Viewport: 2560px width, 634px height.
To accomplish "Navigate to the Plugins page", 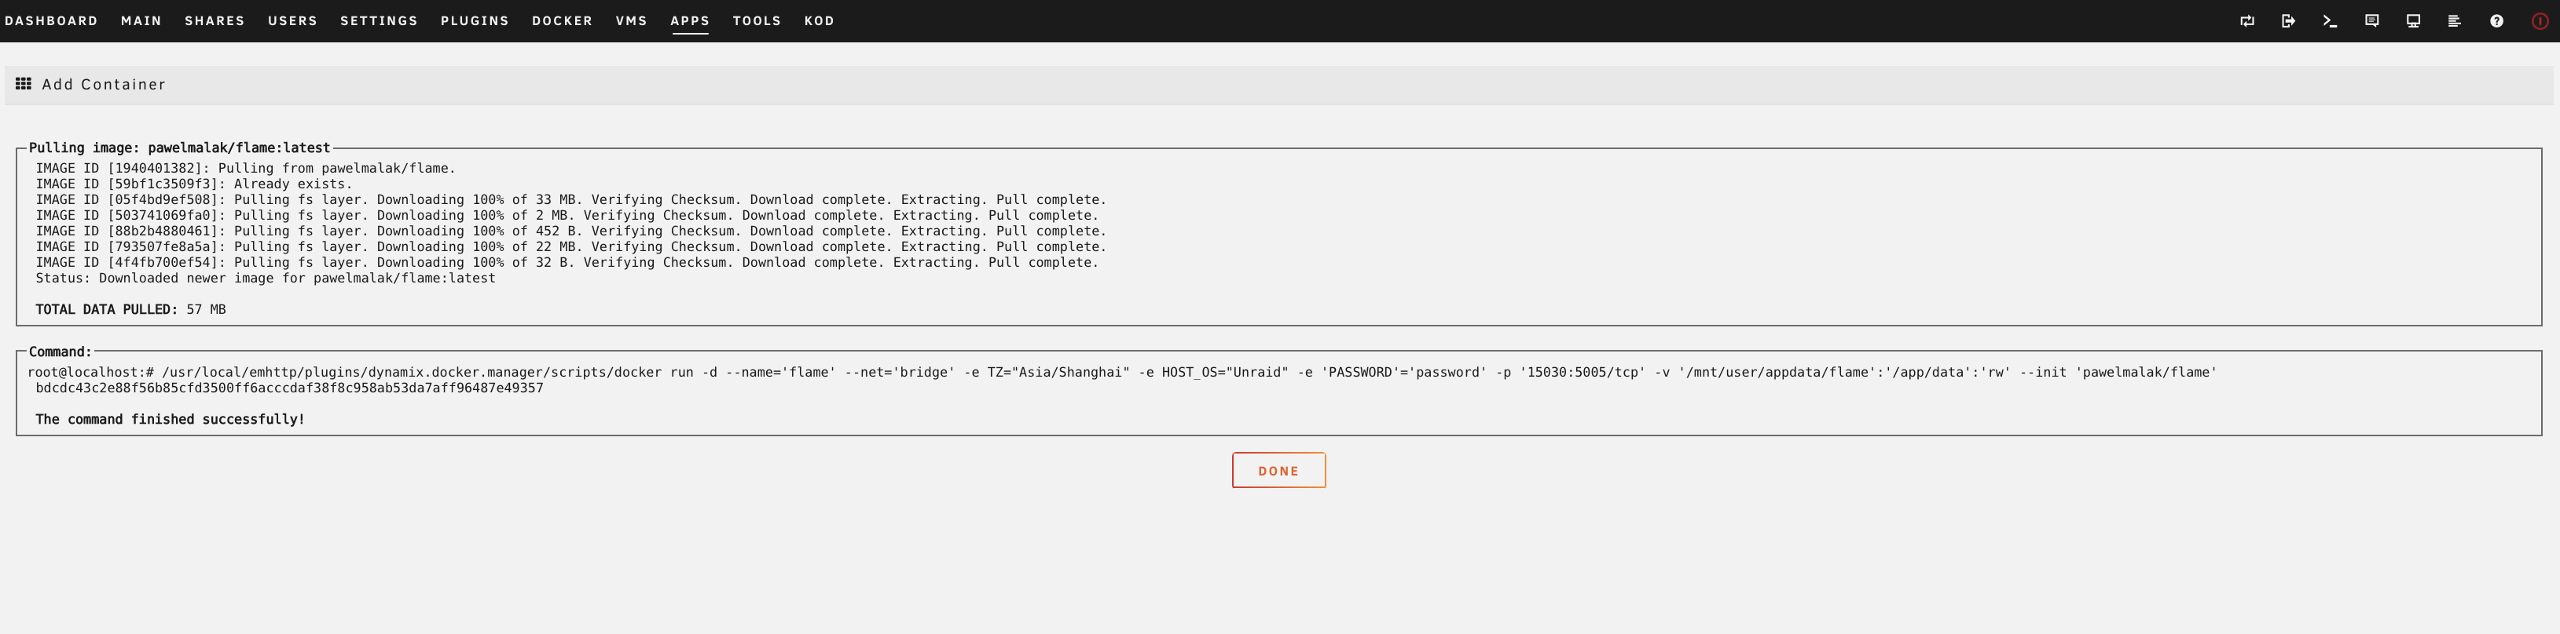I will 474,21.
